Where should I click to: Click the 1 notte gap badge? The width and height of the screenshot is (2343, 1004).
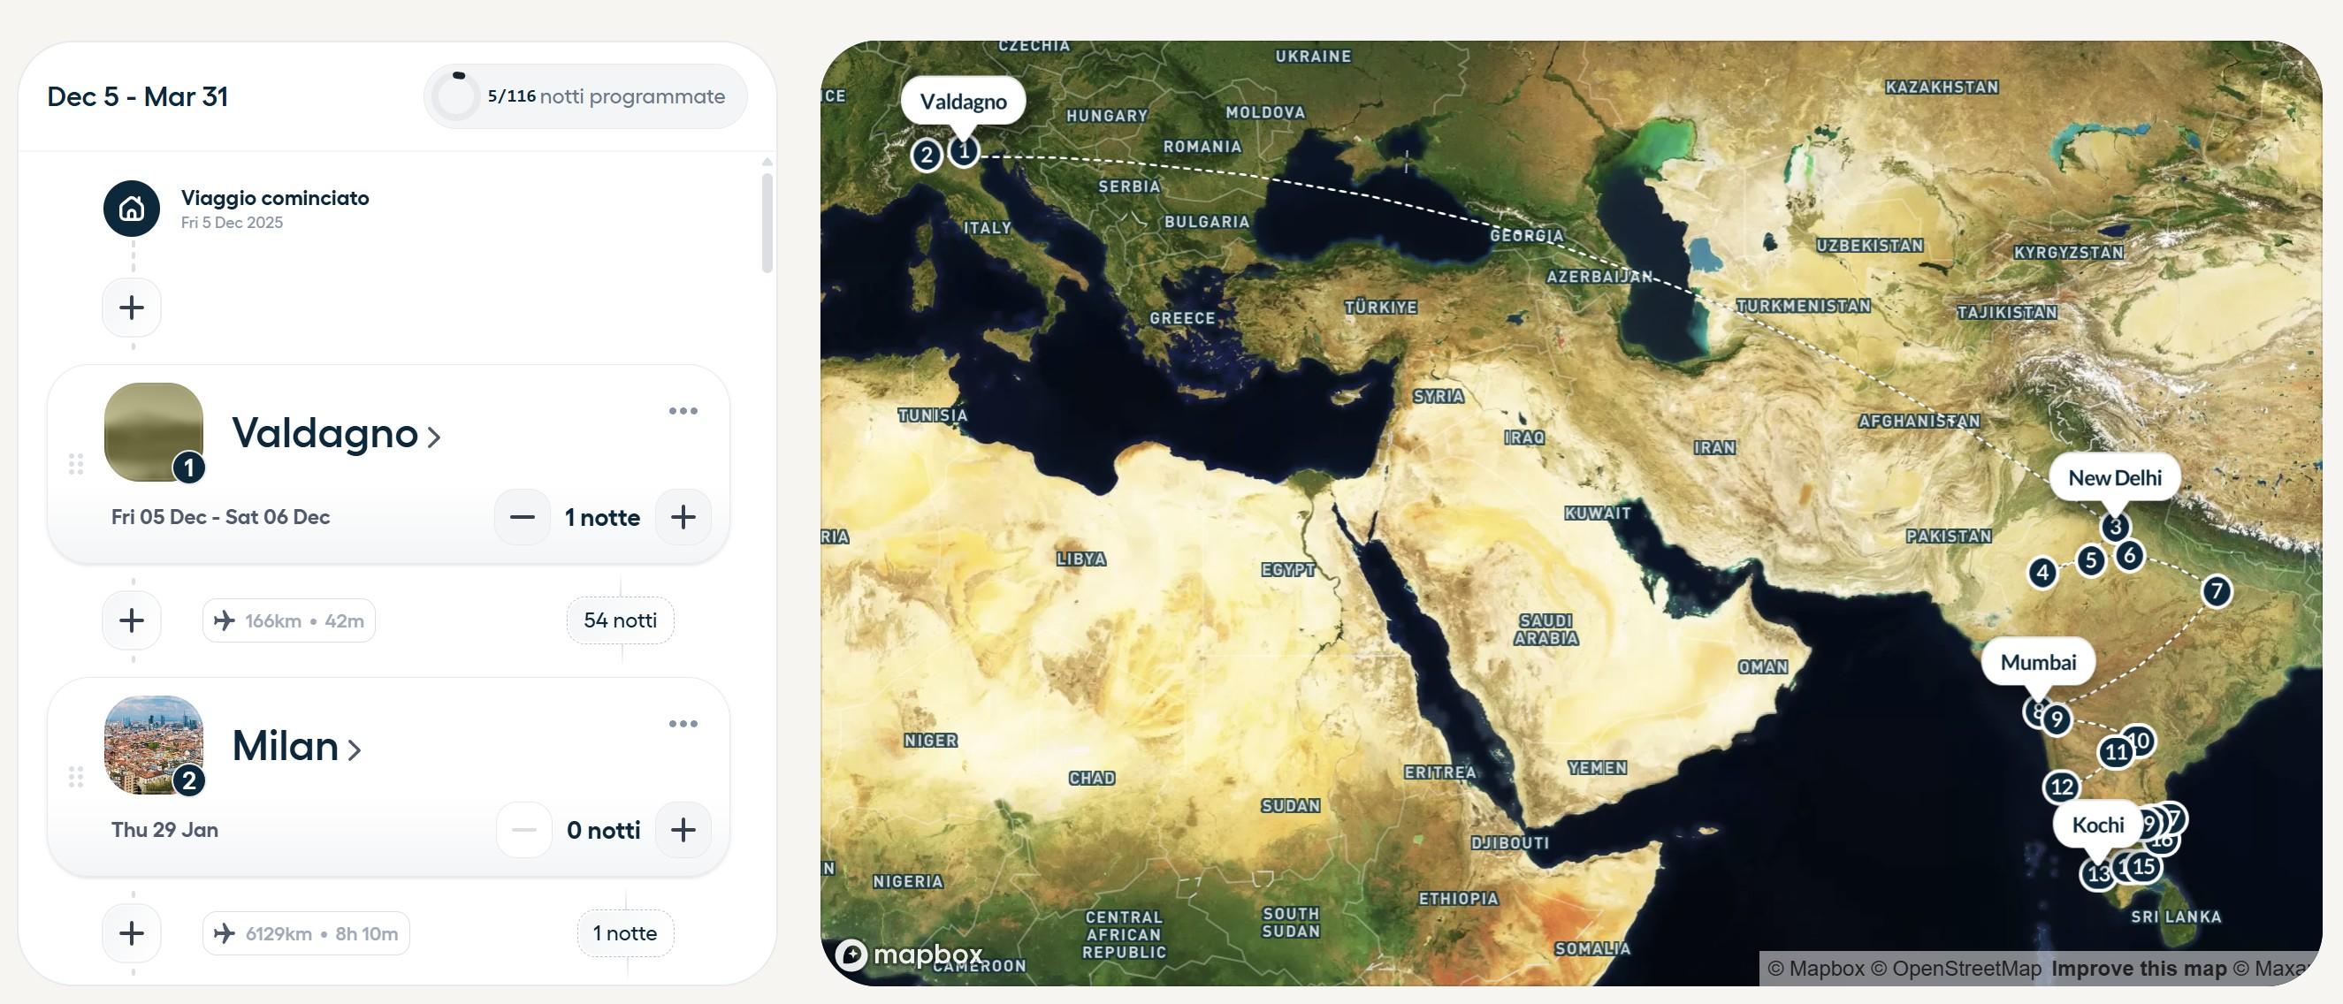coord(624,933)
